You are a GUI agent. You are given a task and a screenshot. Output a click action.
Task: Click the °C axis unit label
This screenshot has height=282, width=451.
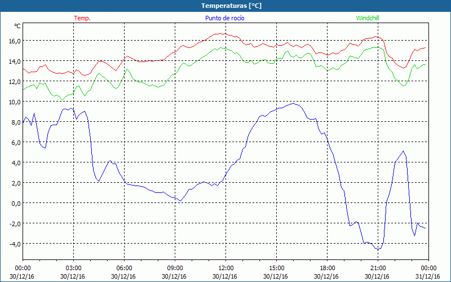pyautogui.click(x=17, y=26)
